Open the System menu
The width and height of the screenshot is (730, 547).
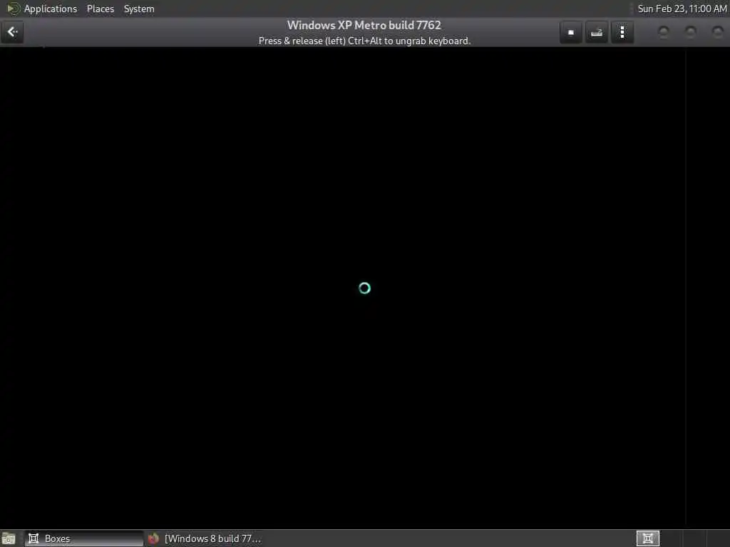click(x=139, y=9)
